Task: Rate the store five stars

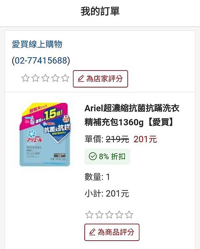Action: [65, 78]
